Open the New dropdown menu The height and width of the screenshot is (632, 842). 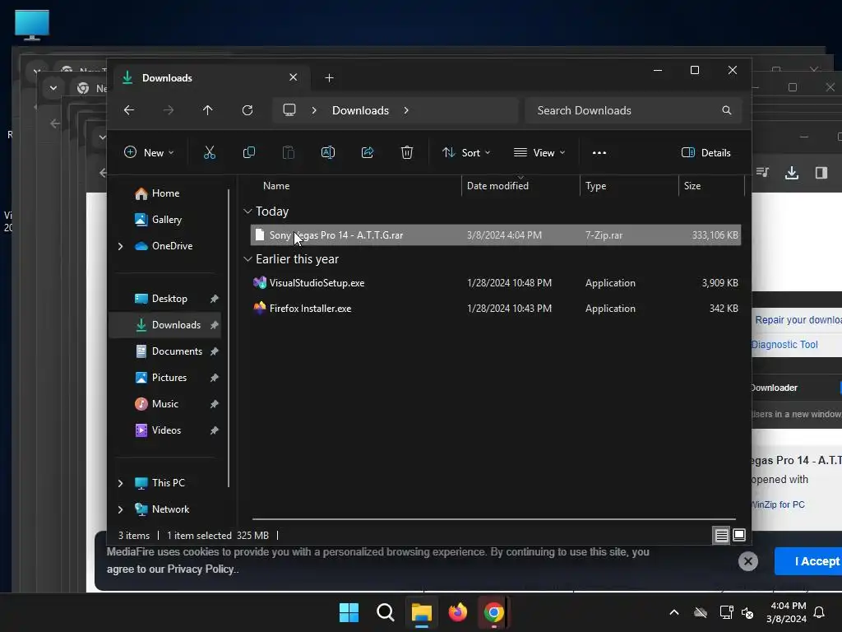[x=149, y=152]
